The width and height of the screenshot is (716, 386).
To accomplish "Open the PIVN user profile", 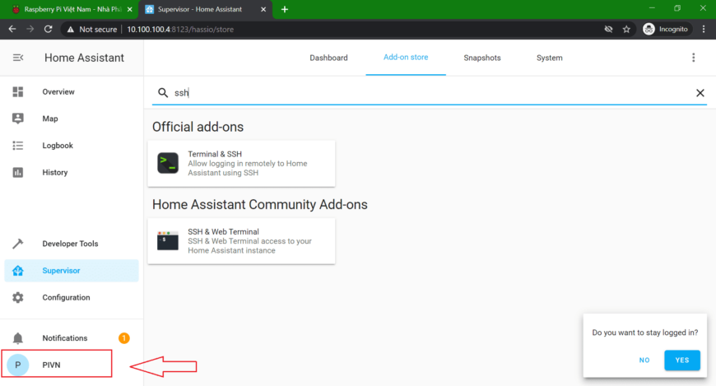I will tap(51, 365).
